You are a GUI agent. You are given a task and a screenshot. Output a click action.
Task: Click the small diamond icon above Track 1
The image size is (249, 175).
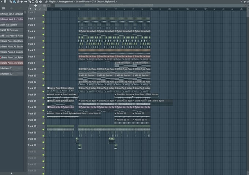(x=30, y=9)
